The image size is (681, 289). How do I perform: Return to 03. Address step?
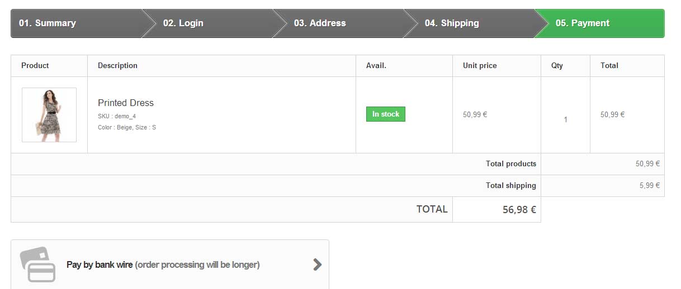pyautogui.click(x=320, y=23)
